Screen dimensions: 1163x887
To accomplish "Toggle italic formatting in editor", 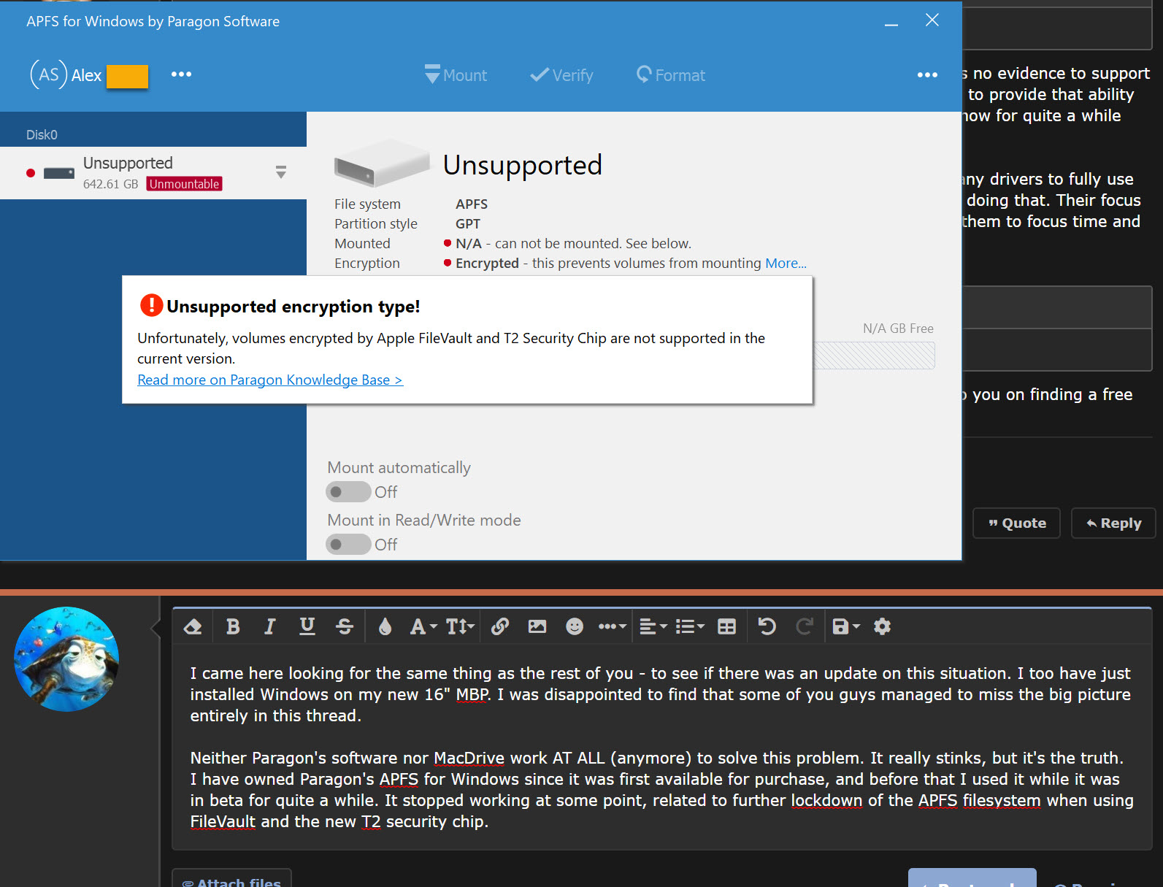I will pos(270,626).
